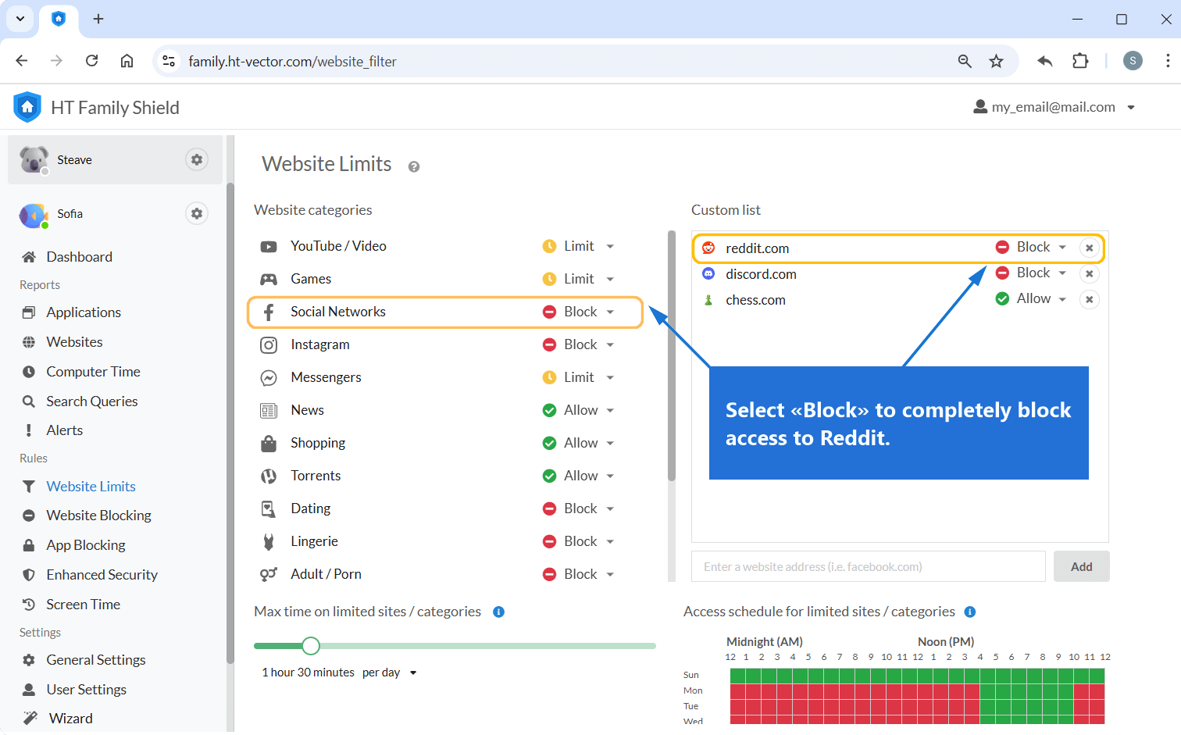The height and width of the screenshot is (735, 1181).
Task: Click the info icon beside Access schedule
Action: [x=969, y=612]
